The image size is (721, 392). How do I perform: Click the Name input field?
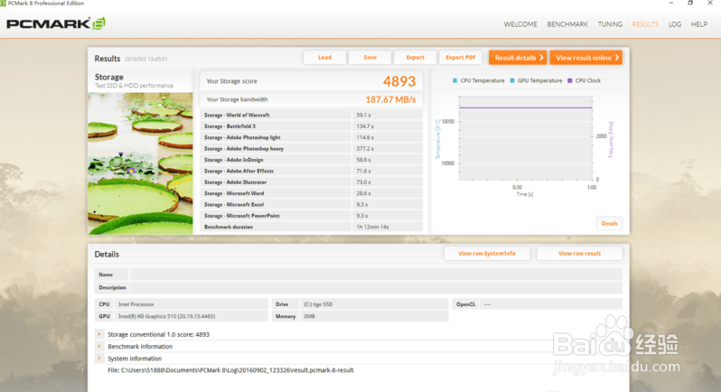click(x=376, y=275)
